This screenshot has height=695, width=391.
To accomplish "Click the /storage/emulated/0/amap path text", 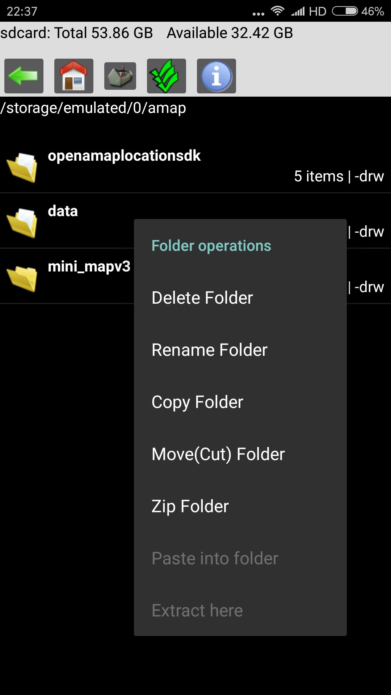I will click(93, 108).
